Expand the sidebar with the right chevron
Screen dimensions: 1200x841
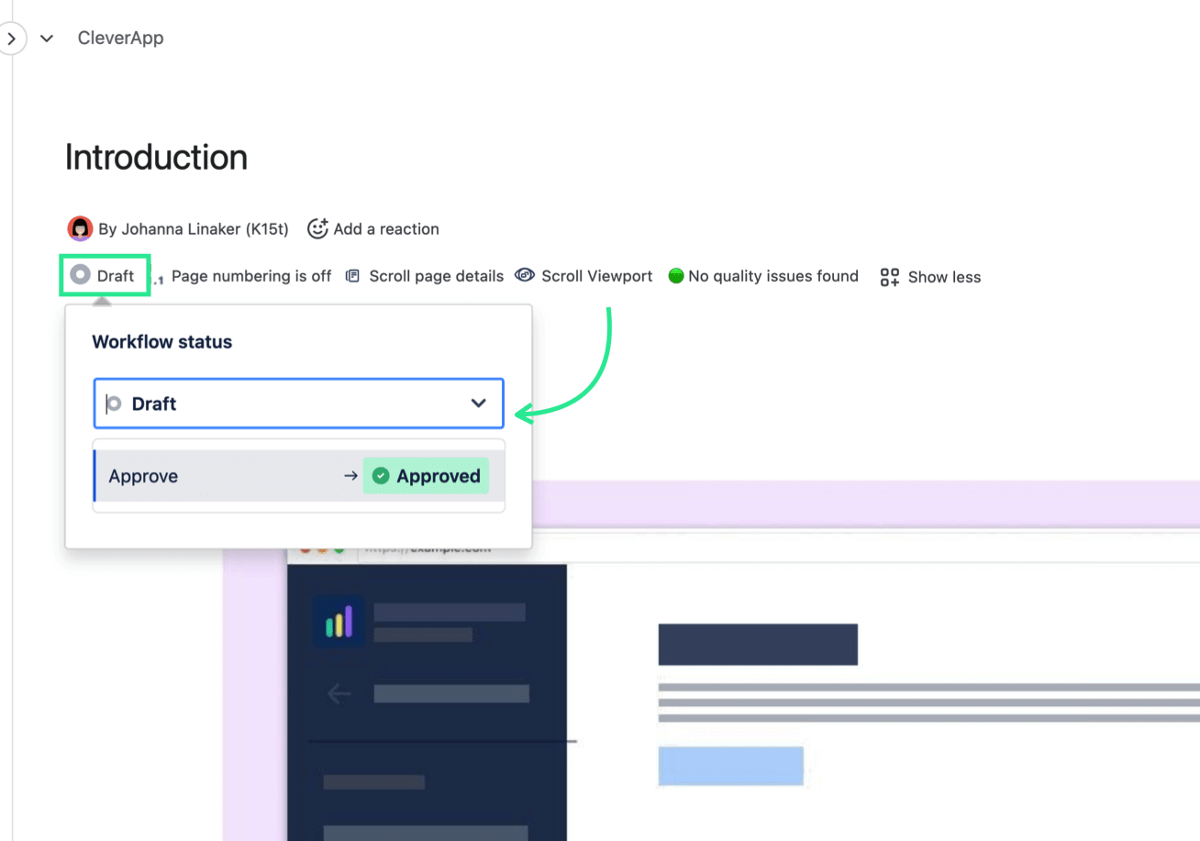[x=13, y=39]
